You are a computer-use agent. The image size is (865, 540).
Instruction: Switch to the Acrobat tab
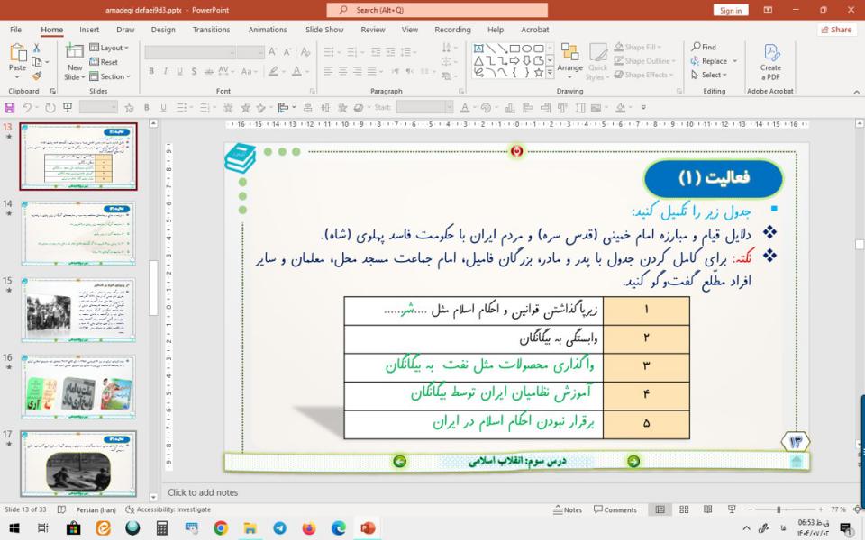pos(534,30)
